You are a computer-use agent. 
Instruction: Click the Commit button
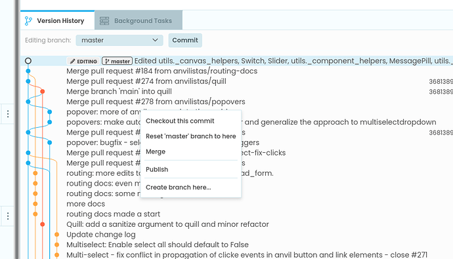click(x=185, y=40)
